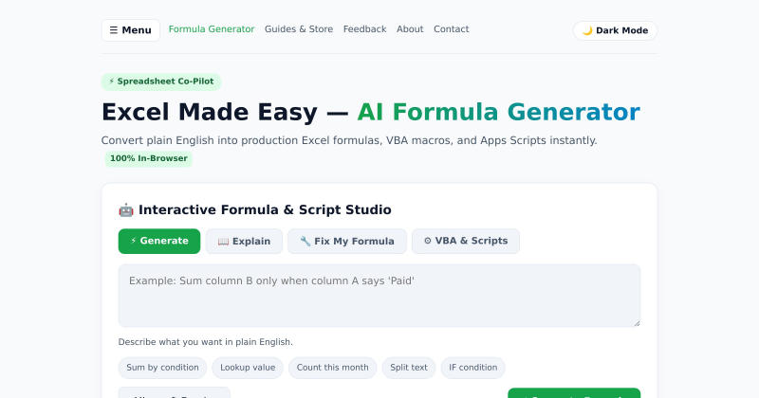Open the Guides & Store page
The height and width of the screenshot is (398, 759).
click(x=299, y=29)
